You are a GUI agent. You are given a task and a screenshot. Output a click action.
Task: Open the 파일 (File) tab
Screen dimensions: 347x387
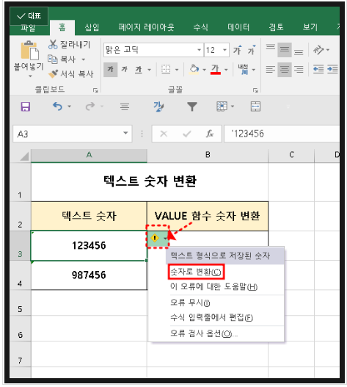[x=28, y=28]
